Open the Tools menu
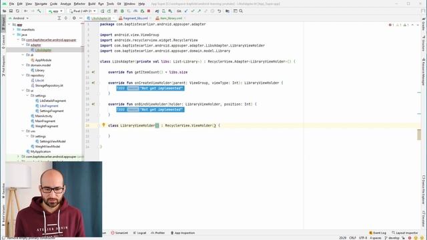The width and height of the screenshot is (427, 240). click(x=110, y=4)
